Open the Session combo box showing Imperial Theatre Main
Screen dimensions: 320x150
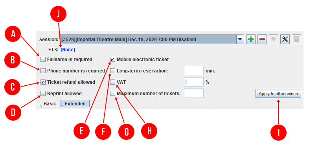[x=152, y=40]
